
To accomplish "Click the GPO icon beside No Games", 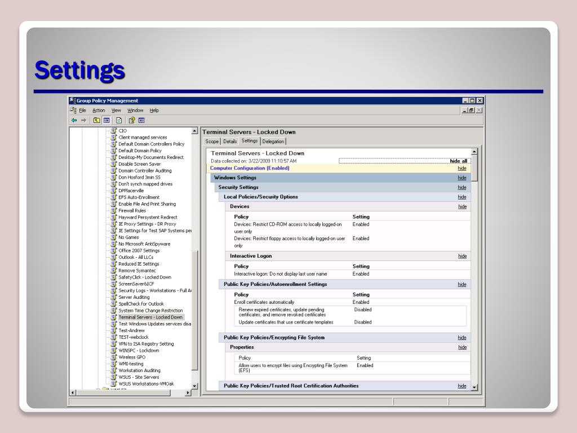I will coord(114,237).
